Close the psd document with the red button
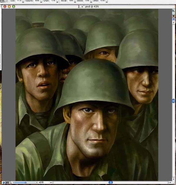This screenshot has width=176, height=185. (x=5, y=6)
